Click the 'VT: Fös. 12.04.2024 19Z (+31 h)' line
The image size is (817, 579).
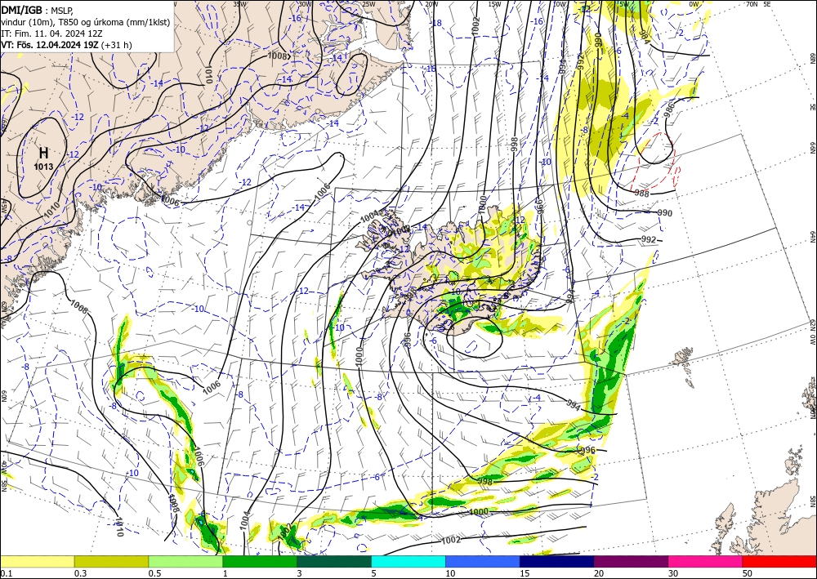(x=66, y=45)
